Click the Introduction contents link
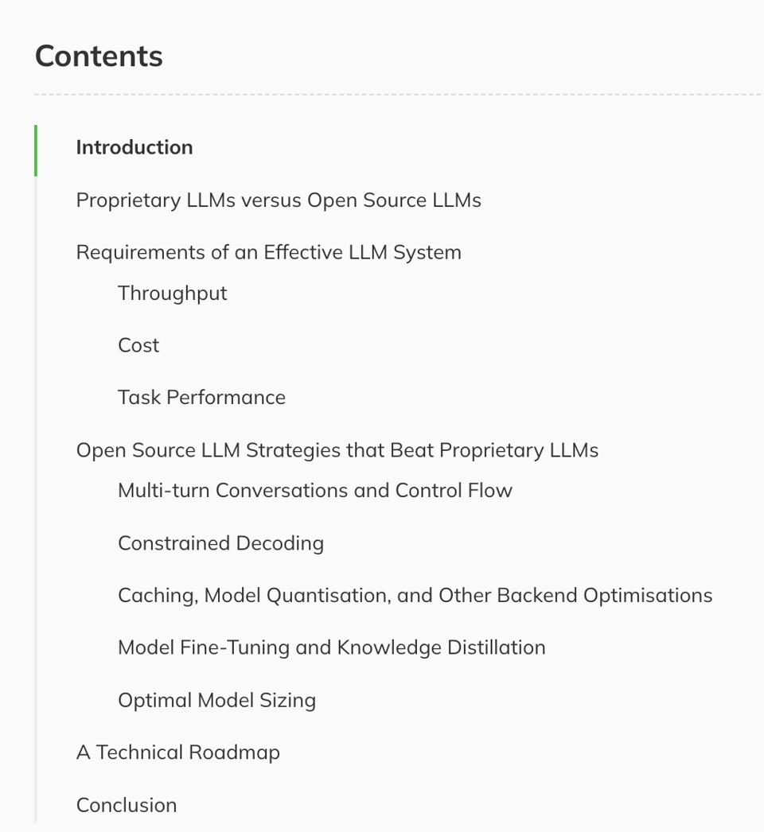Image resolution: width=764 pixels, height=832 pixels. coord(134,148)
